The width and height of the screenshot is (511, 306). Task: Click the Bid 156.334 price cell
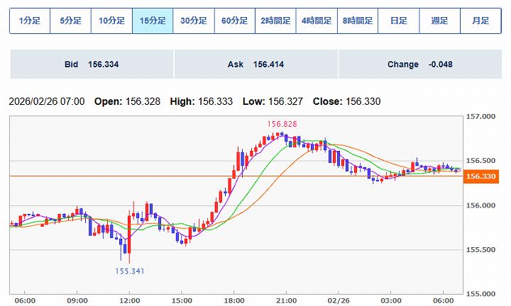(92, 64)
